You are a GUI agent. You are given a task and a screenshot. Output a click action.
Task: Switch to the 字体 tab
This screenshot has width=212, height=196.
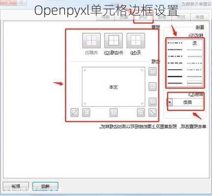pyautogui.click(x=162, y=17)
